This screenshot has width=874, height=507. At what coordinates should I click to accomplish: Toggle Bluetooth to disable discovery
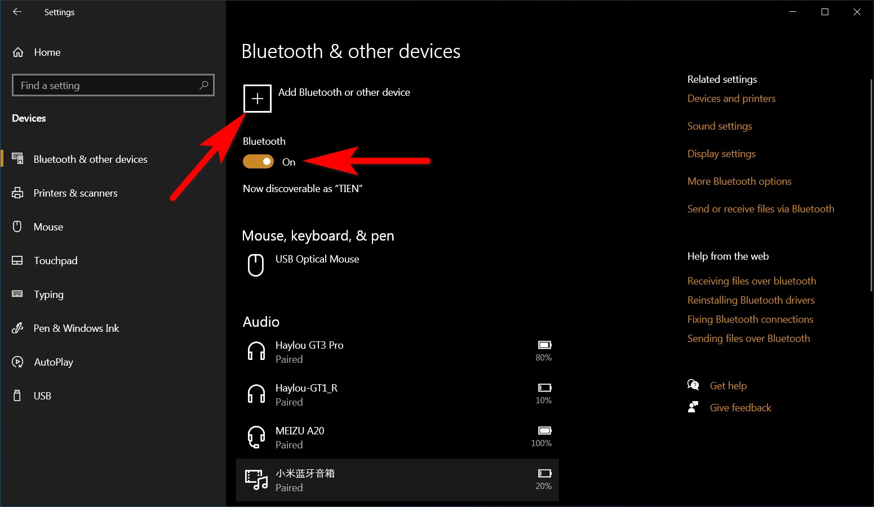click(x=258, y=161)
